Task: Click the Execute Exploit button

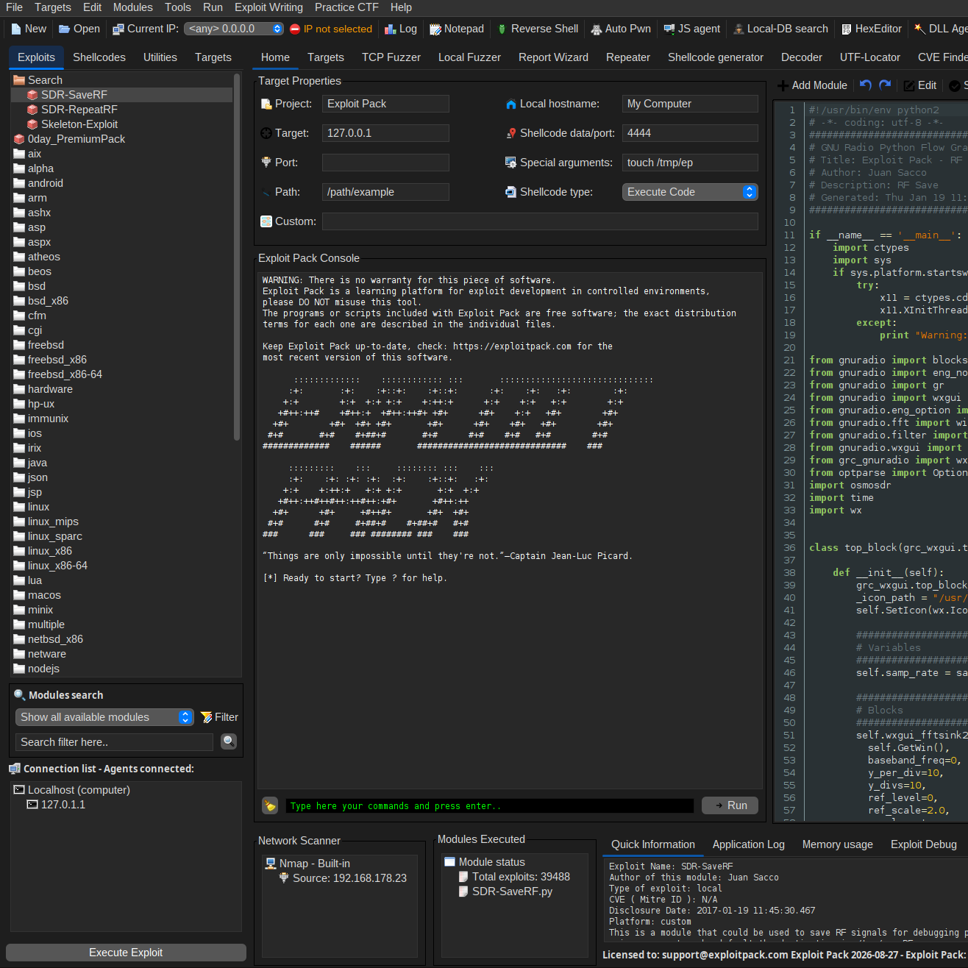Action: tap(126, 953)
